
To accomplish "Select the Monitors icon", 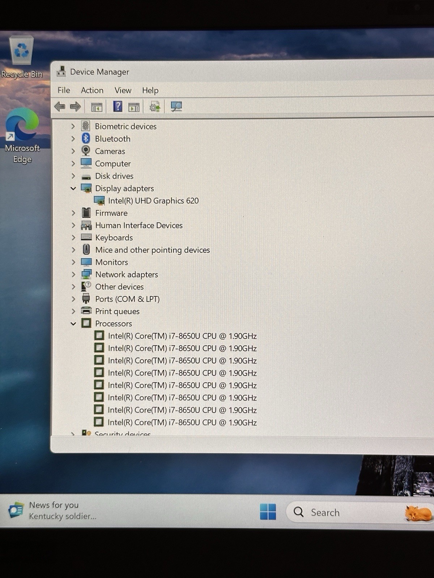I will pos(86,262).
